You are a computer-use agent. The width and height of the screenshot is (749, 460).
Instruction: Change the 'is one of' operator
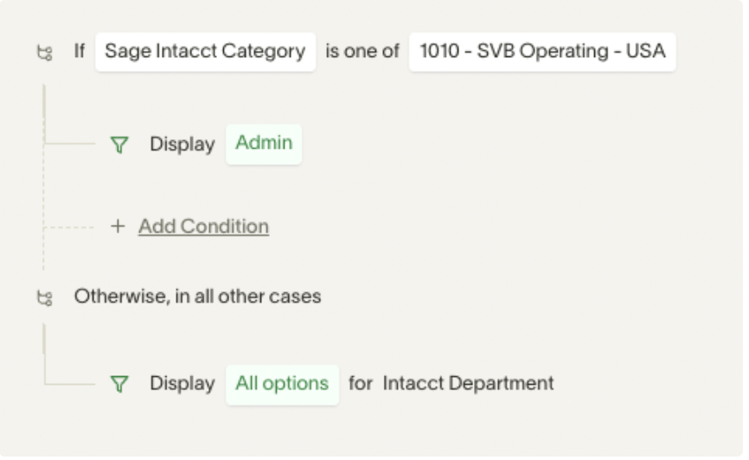pyautogui.click(x=362, y=52)
